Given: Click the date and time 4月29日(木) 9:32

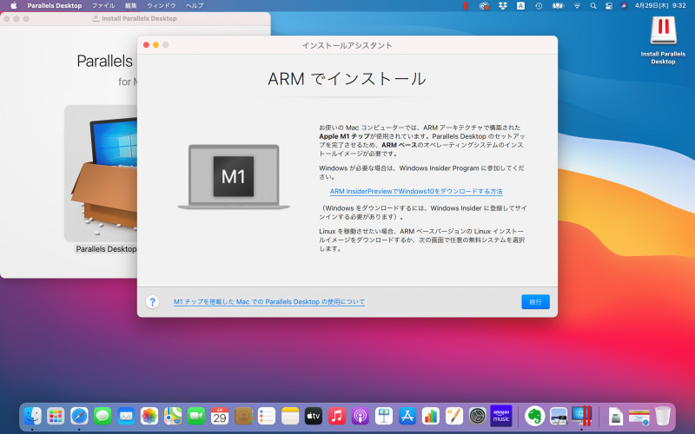Looking at the screenshot, I should [x=660, y=6].
